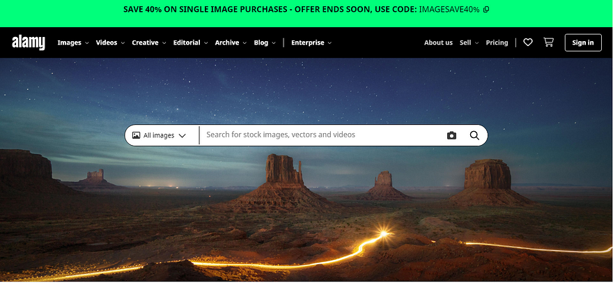Open the All images filter dropdown
Screen dimensions: 613x283
(159, 135)
